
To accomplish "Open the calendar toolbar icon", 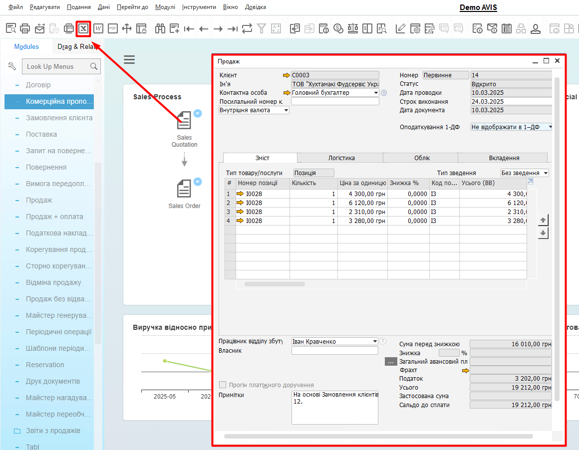I will (x=506, y=28).
